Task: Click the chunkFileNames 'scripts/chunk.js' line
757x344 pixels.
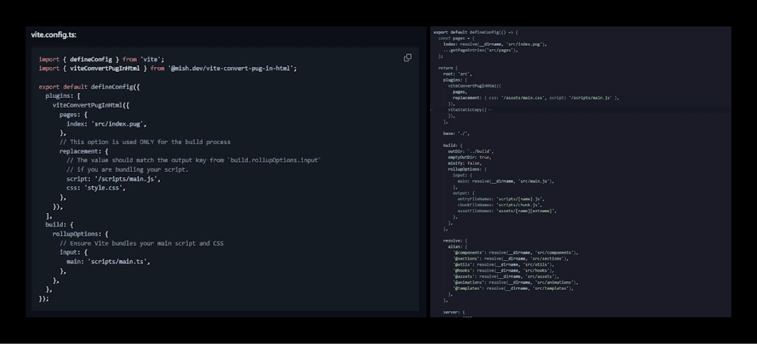Action: pos(499,205)
